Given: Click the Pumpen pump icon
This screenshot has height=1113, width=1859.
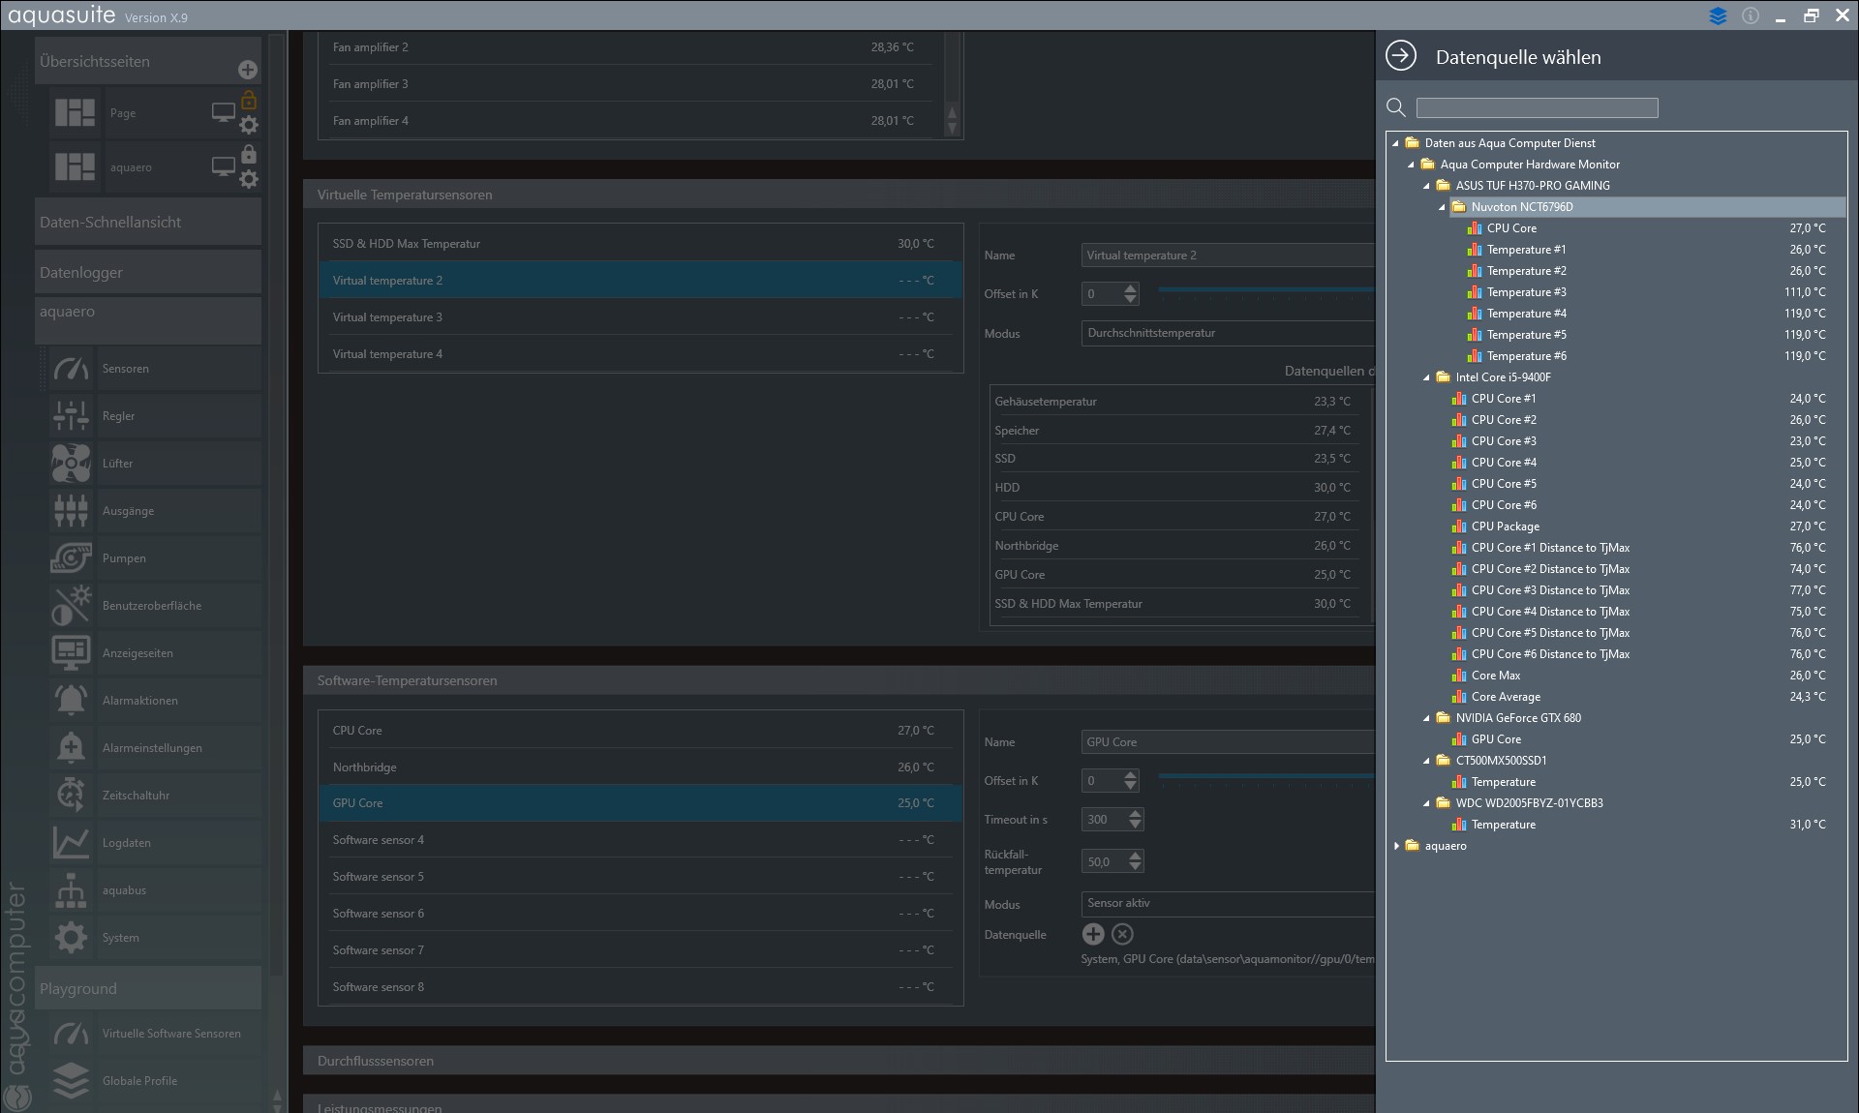Looking at the screenshot, I should [71, 558].
